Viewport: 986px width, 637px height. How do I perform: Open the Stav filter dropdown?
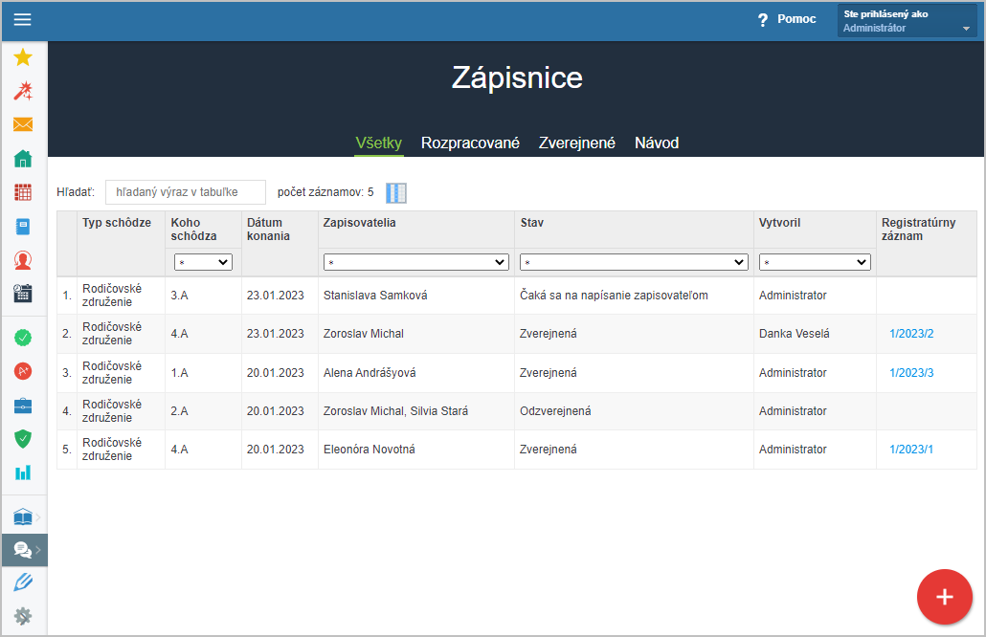(x=634, y=262)
